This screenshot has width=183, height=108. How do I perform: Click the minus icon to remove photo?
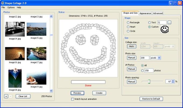10,96
